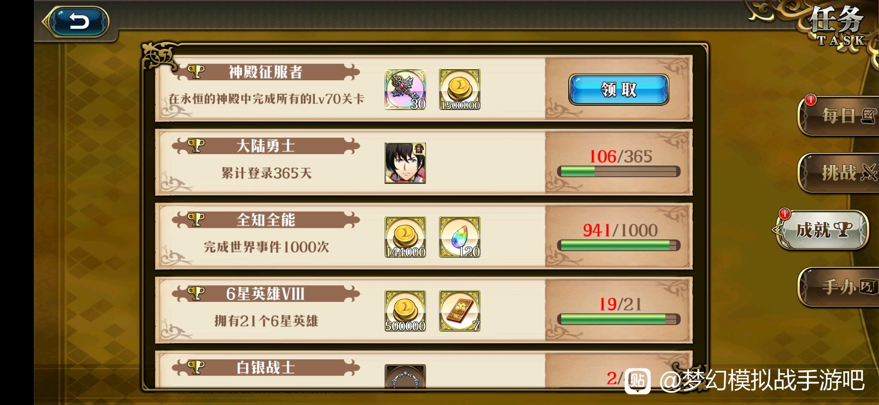Click the 941/1000 world event progress bar
This screenshot has width=879, height=405.
[x=619, y=245]
